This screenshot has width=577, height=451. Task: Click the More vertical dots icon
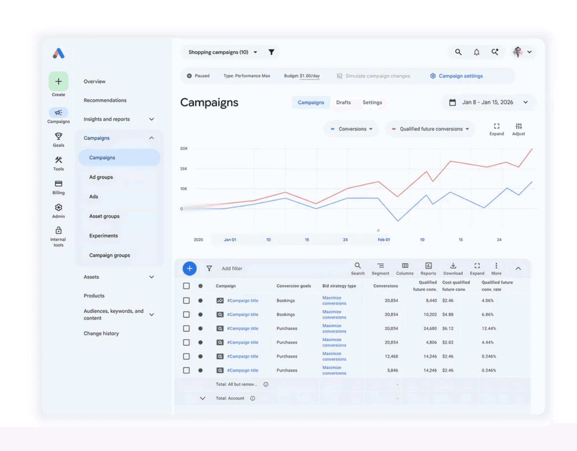[496, 266]
